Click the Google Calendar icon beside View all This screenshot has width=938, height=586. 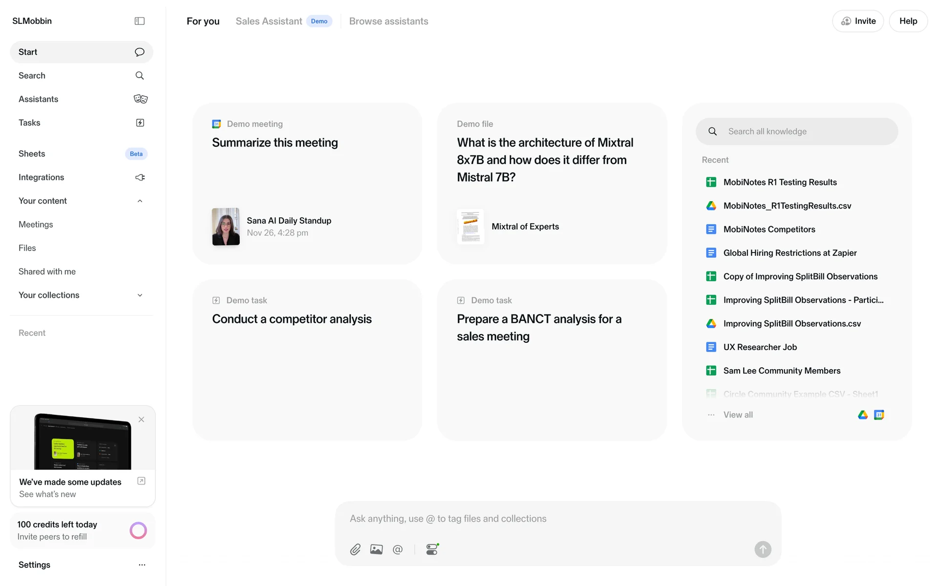[879, 415]
